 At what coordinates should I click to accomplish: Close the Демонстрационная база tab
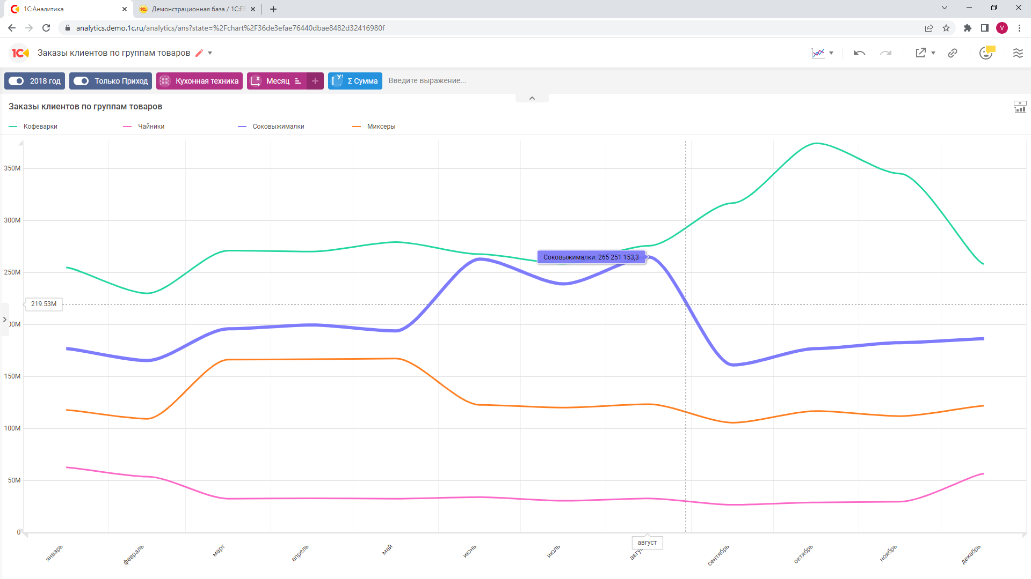(253, 9)
